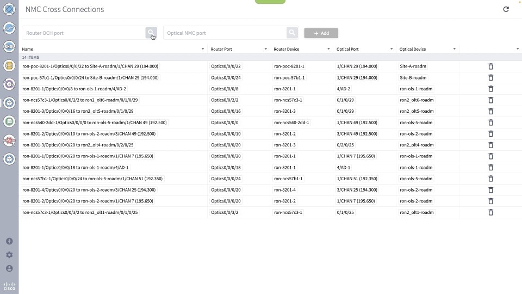Viewport: 522px width, 294px height.
Task: Open Router Port column dropdown
Action: pos(266,49)
